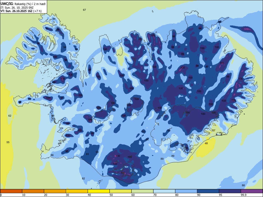Click the legend tick label 70
This screenshot has height=197, width=263.
coord(155,195)
